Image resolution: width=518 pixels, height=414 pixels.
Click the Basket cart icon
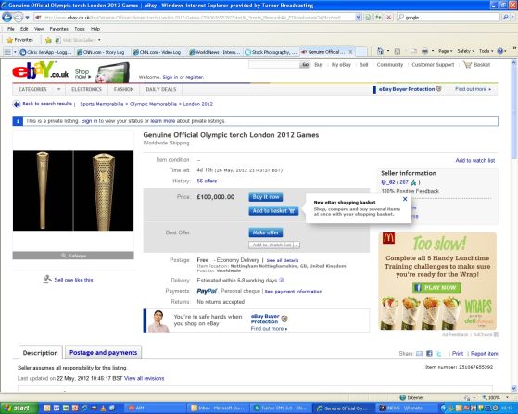coord(467,65)
